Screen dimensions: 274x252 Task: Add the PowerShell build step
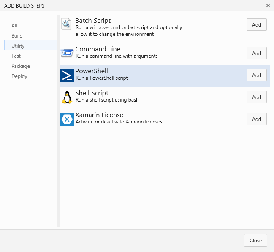[257, 75]
